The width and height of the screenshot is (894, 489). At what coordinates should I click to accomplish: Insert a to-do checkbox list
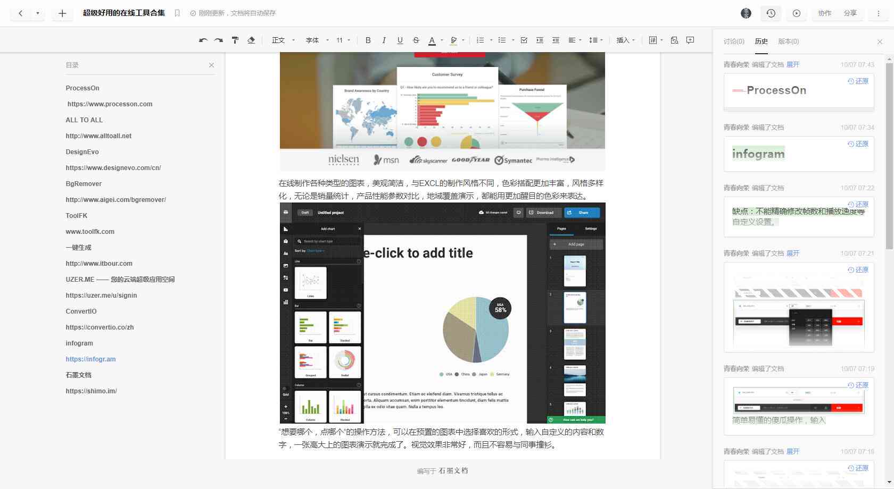coord(524,40)
